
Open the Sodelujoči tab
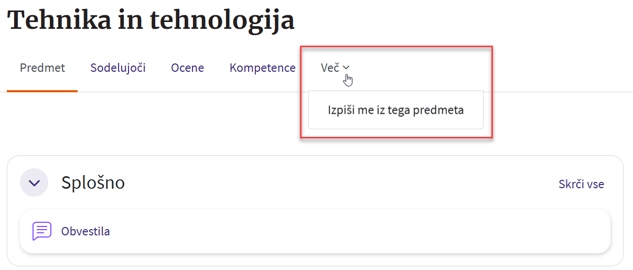point(117,68)
